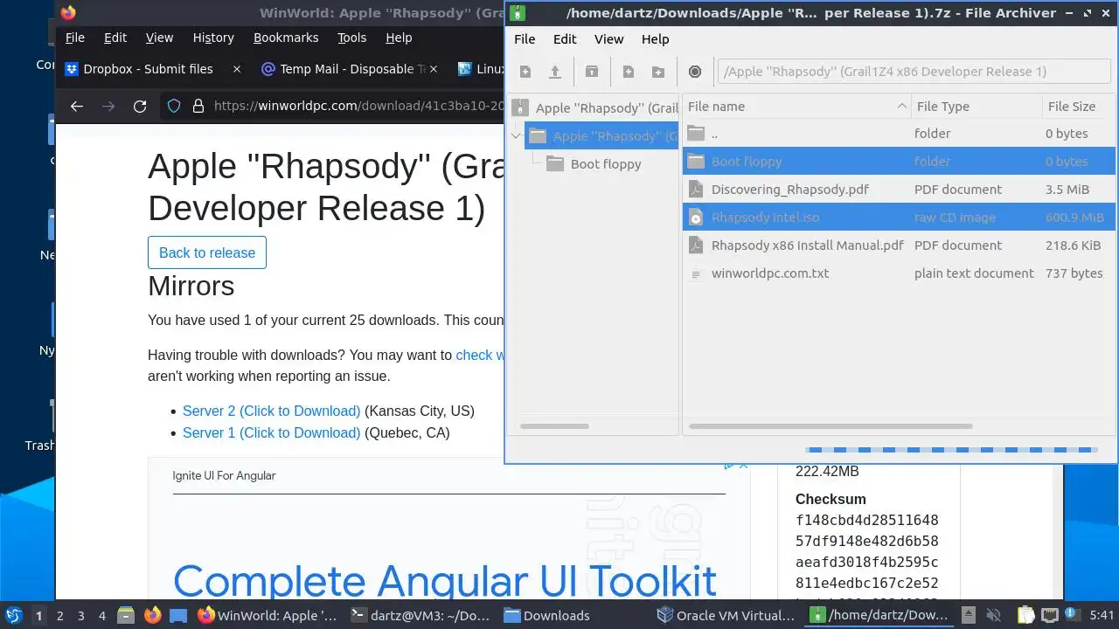Click the tree pane horizontal scrollbar
The image size is (1119, 629).
pyautogui.click(x=554, y=426)
